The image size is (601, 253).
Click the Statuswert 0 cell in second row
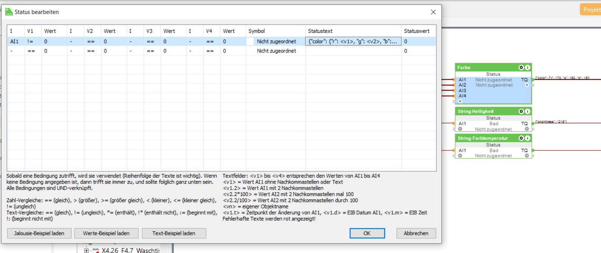(419, 51)
